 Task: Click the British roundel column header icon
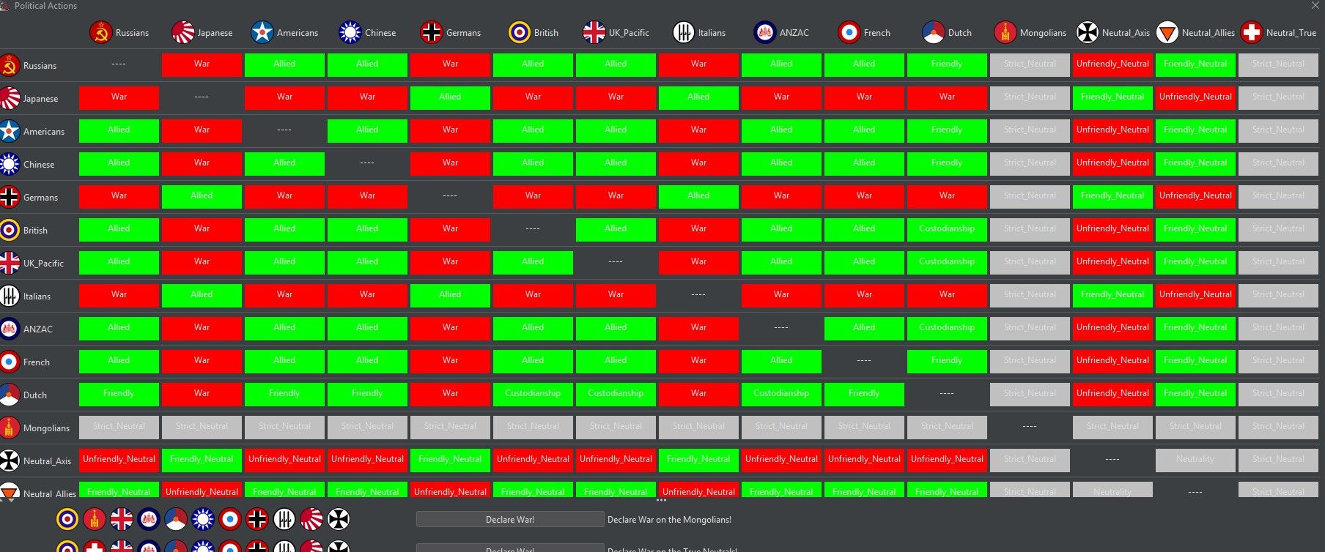tap(520, 32)
